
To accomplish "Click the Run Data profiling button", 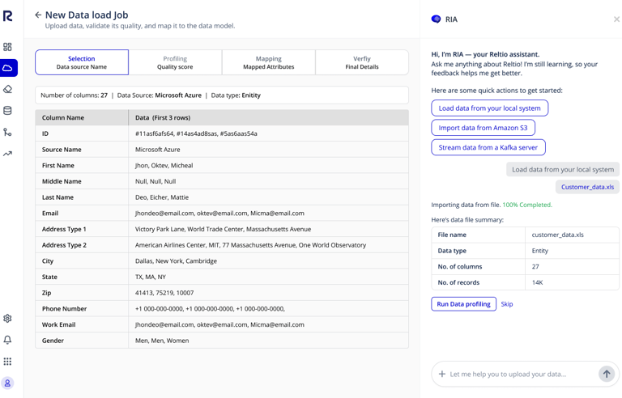I will (463, 304).
